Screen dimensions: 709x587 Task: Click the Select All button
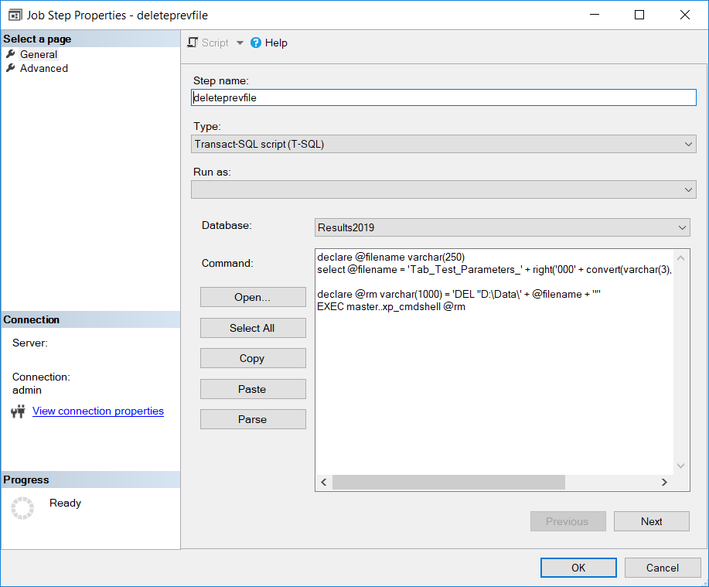(253, 327)
